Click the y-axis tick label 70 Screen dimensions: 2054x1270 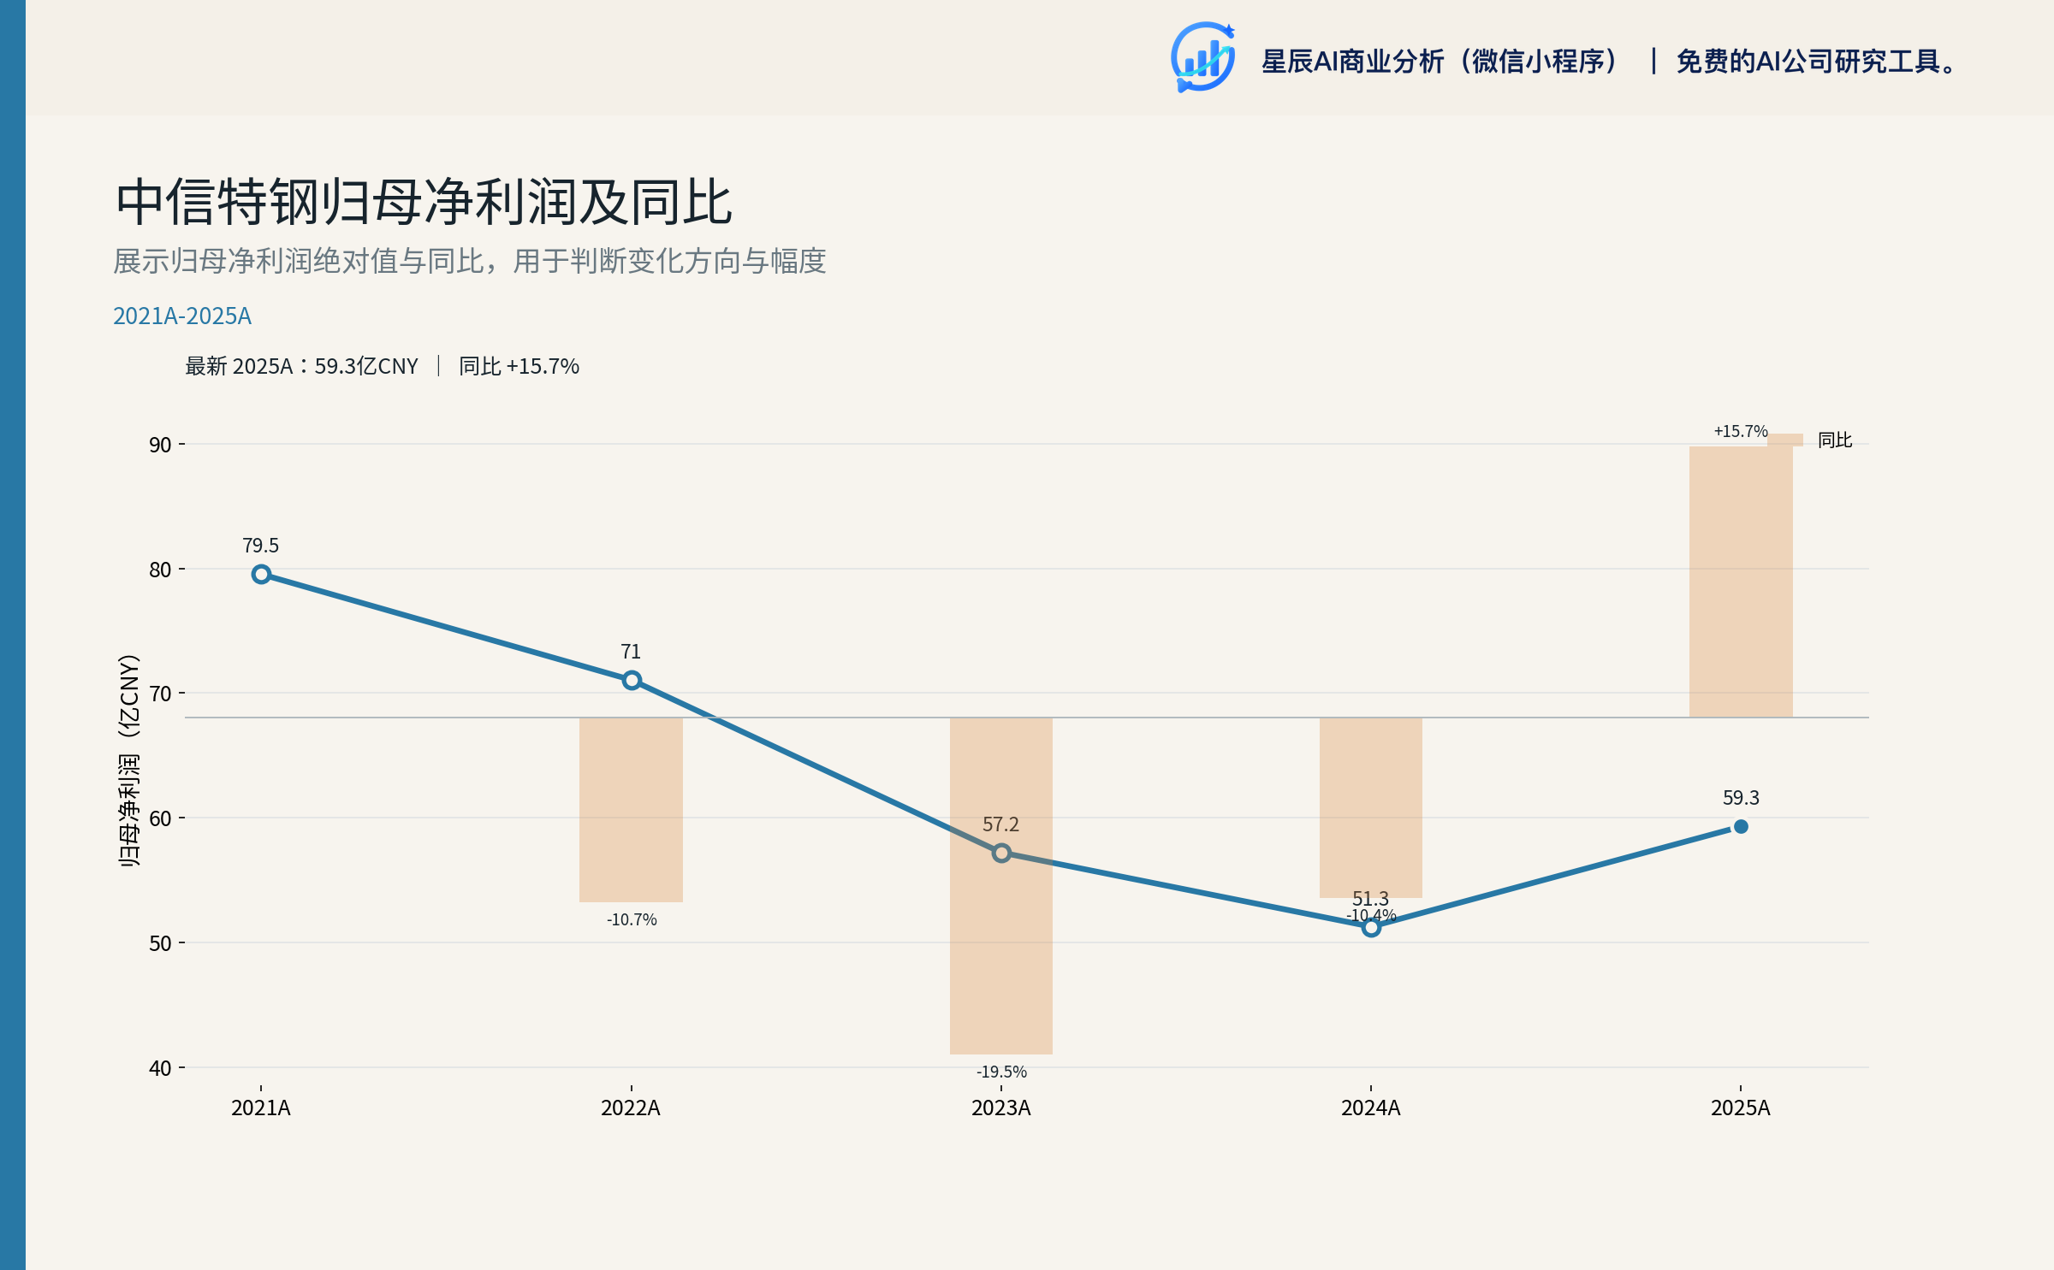pos(160,694)
